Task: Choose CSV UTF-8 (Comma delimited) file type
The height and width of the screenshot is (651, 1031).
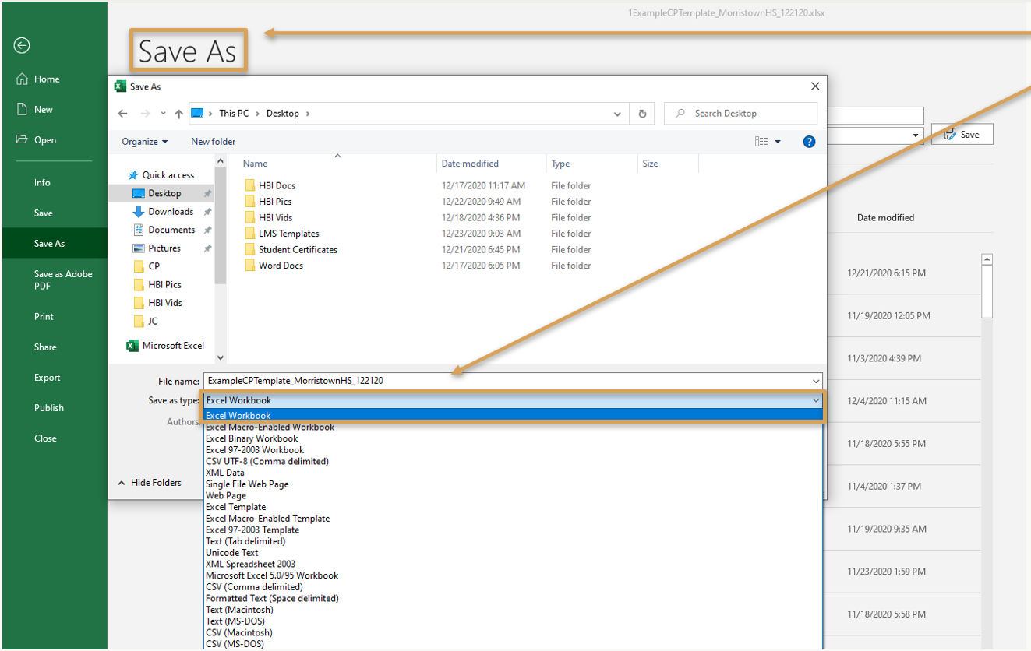Action: point(267,461)
